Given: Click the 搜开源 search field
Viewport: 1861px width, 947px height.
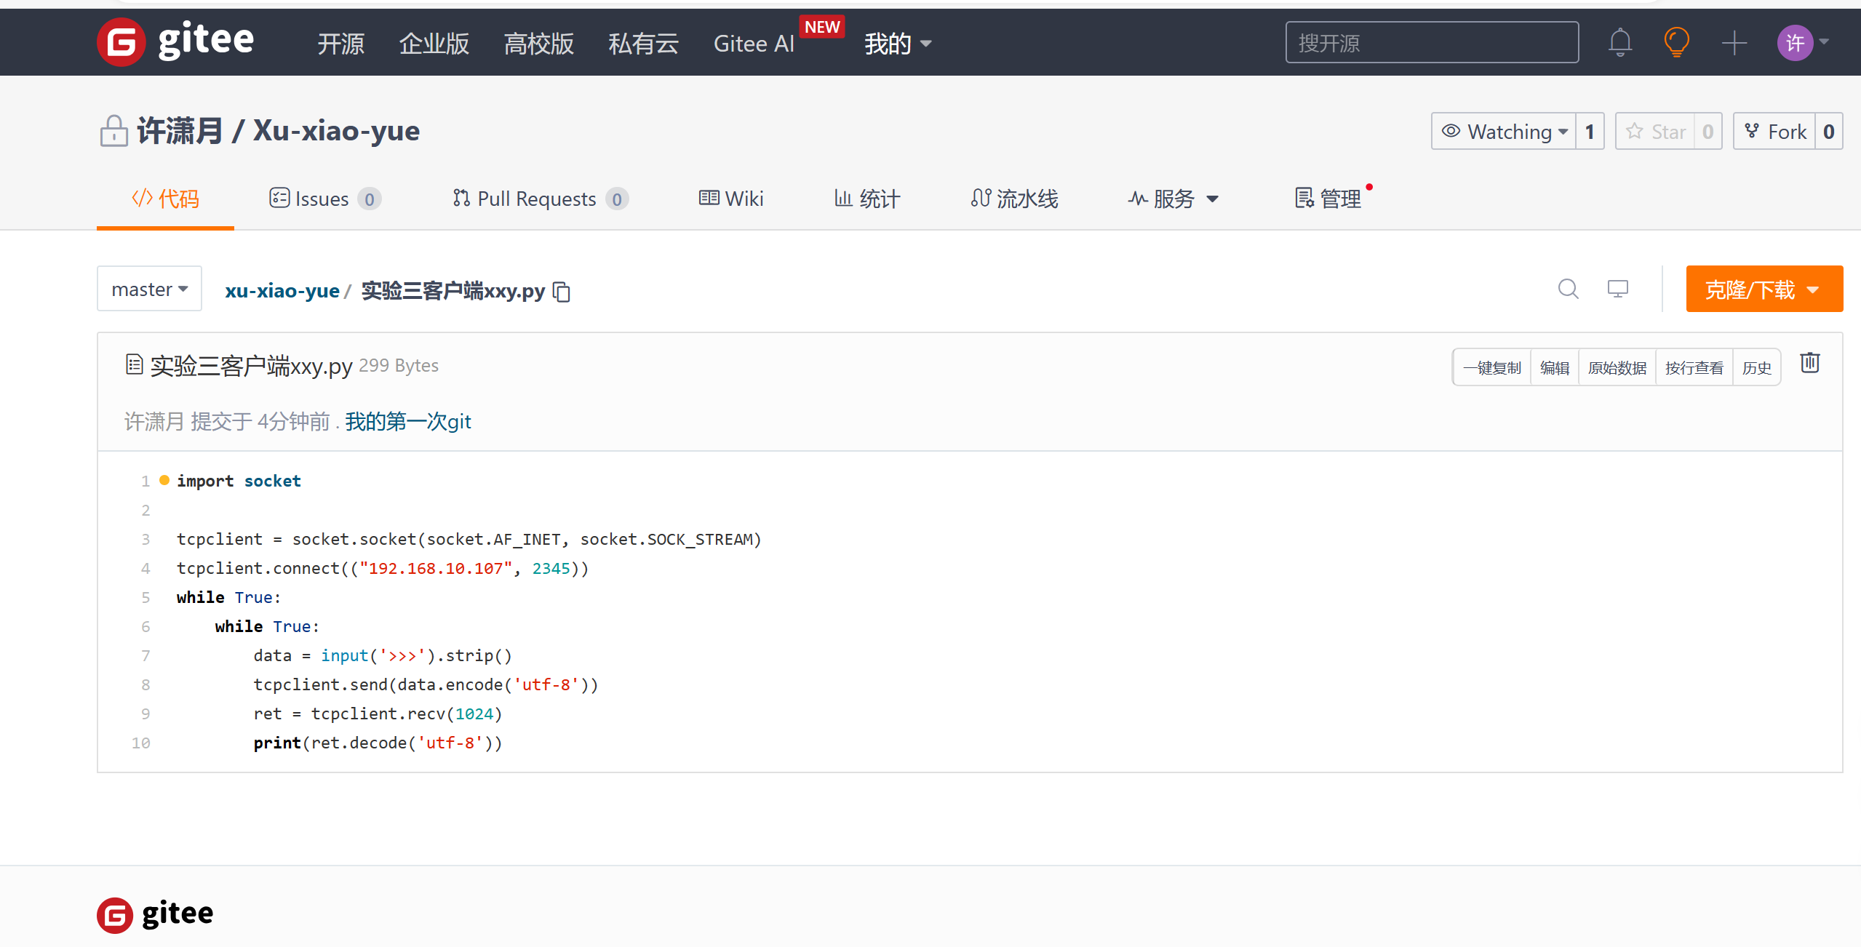Looking at the screenshot, I should tap(1431, 43).
